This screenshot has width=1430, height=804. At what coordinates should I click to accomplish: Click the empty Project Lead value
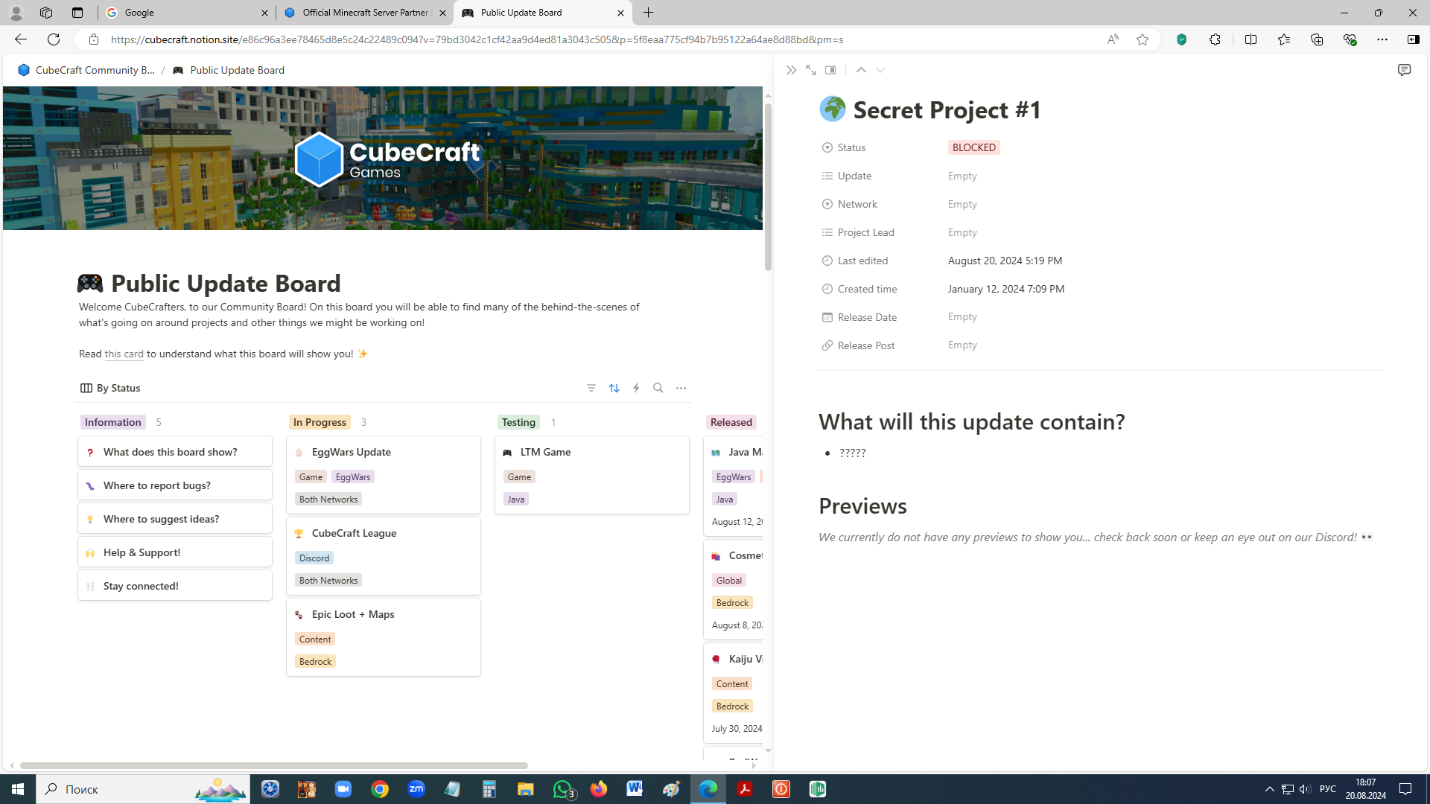(x=962, y=232)
